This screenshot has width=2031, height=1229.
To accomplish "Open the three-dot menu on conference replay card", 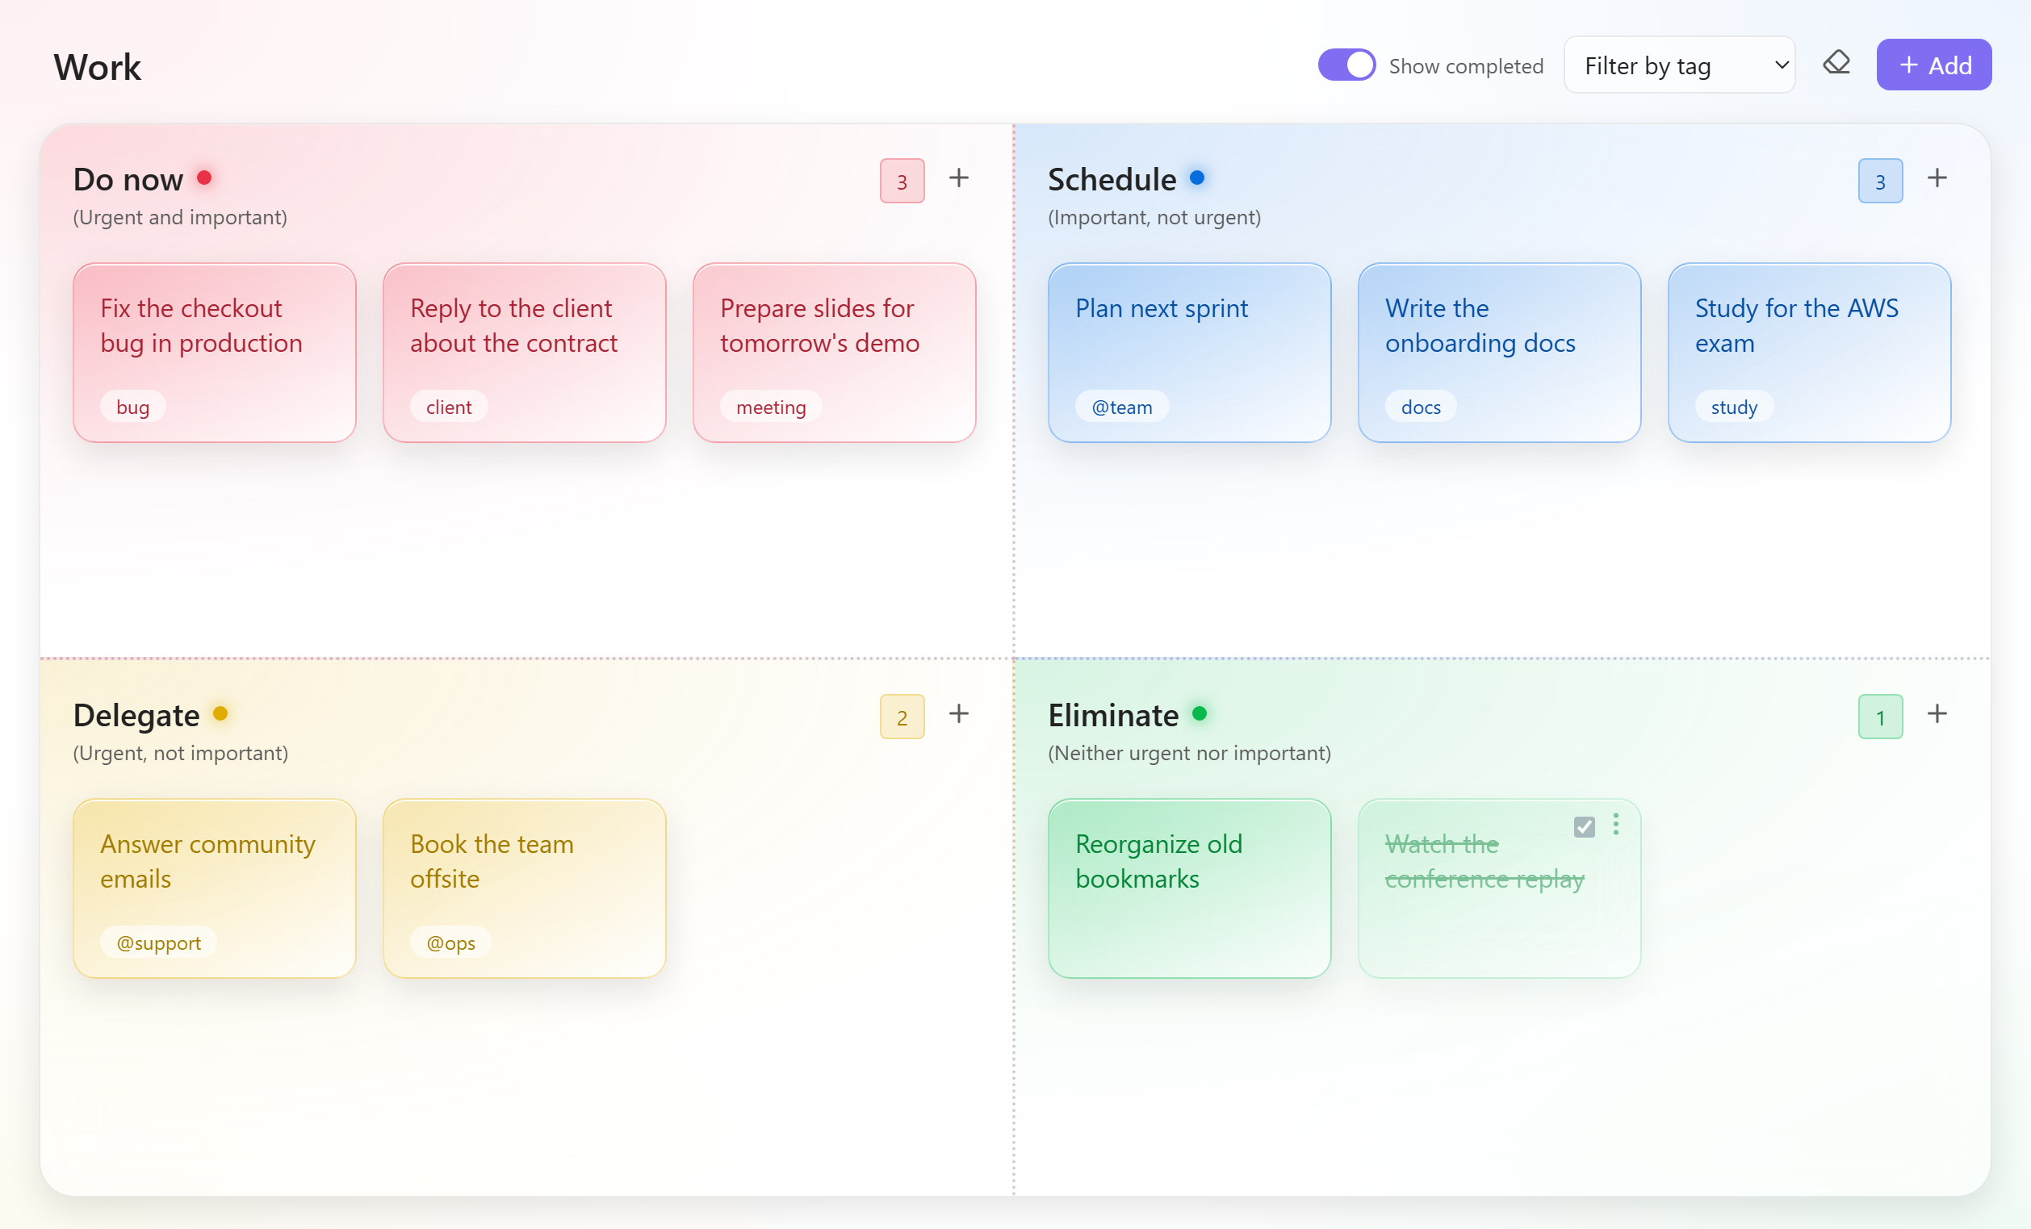I will click(1615, 825).
